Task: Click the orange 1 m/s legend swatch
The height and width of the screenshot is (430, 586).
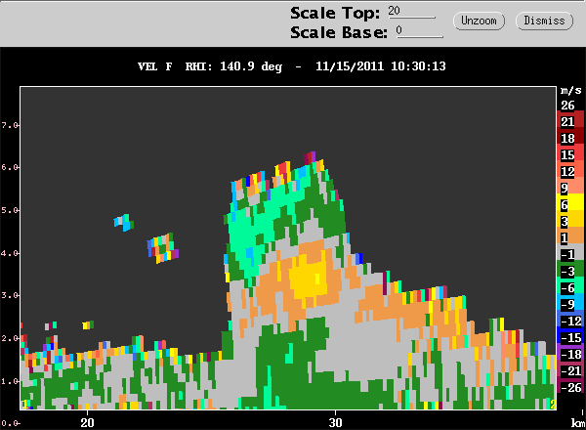Action: pos(570,237)
